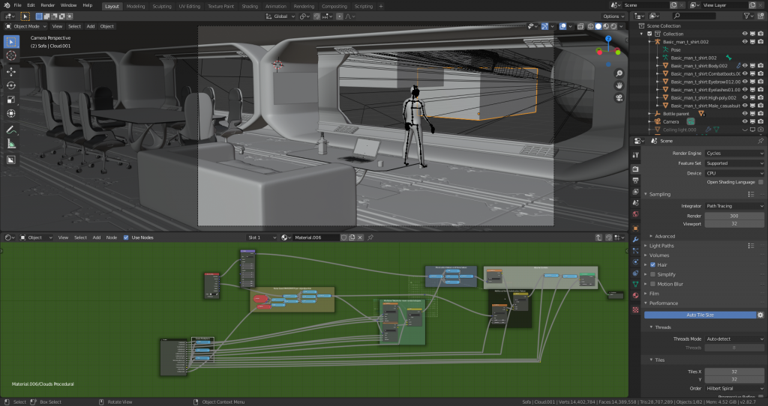The image size is (768, 406).
Task: Hide Collection in viewport via eye icon
Action: pyautogui.click(x=745, y=34)
